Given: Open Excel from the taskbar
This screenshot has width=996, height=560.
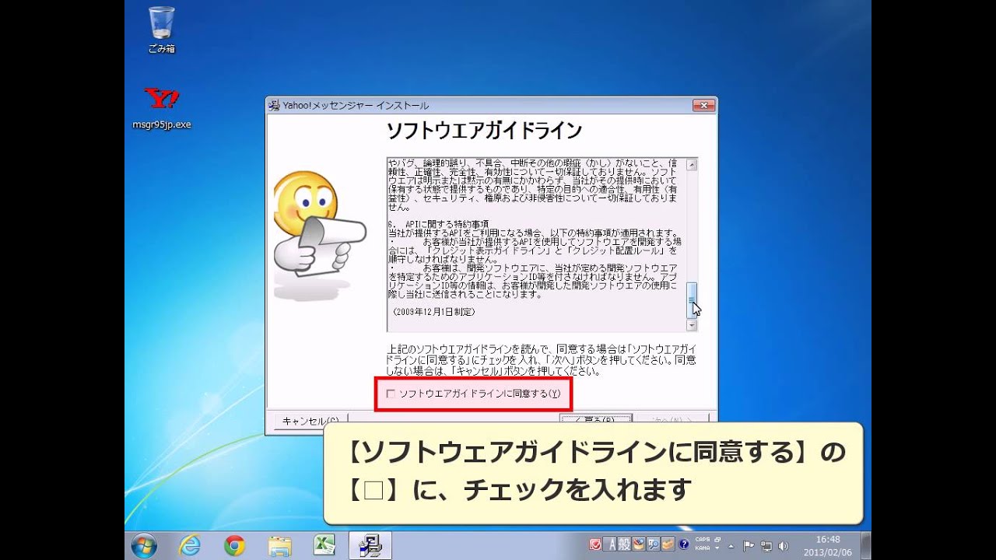Looking at the screenshot, I should pos(324,546).
